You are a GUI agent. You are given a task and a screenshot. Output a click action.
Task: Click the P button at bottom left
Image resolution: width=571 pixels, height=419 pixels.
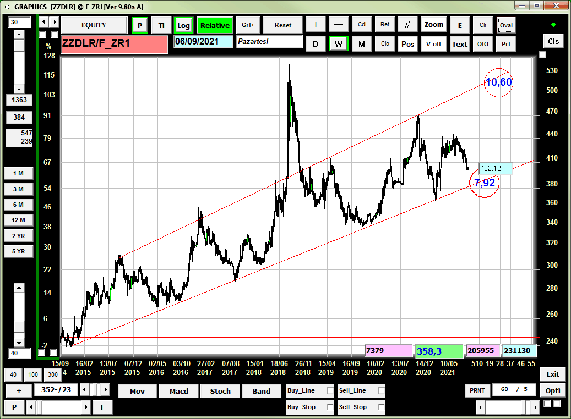(x=14, y=407)
